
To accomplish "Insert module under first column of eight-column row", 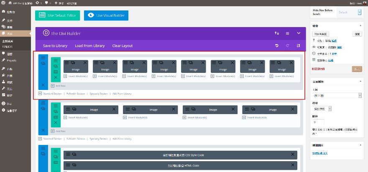I will [76, 76].
